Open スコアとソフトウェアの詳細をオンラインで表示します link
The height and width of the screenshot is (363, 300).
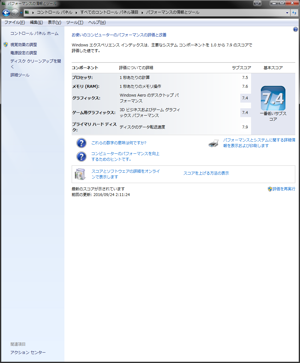(126, 174)
